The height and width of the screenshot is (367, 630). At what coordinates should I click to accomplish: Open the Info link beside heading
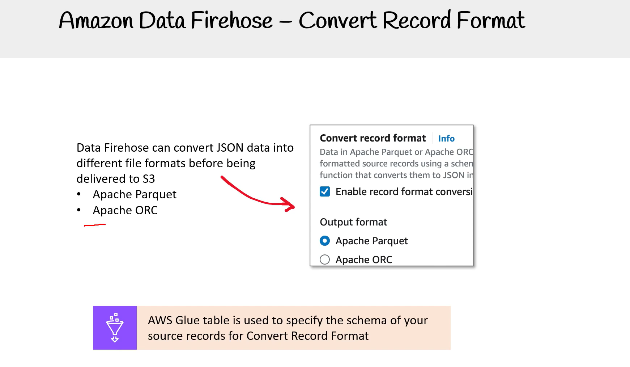tap(446, 138)
